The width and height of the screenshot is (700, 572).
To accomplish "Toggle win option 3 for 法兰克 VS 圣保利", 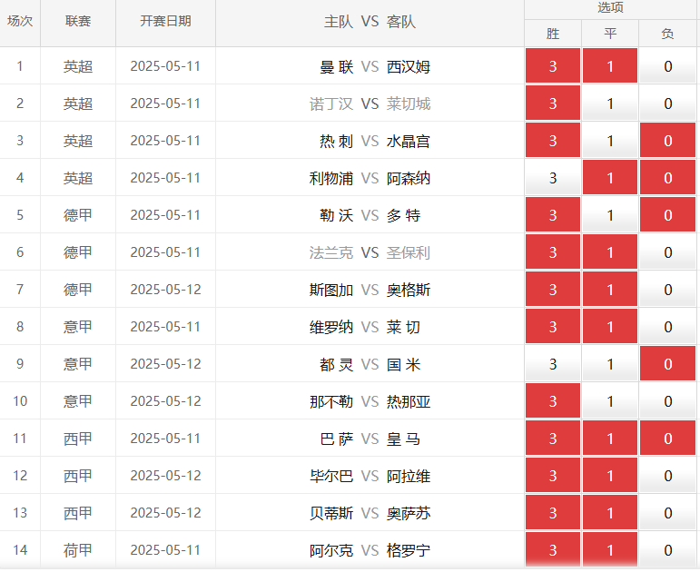I will (x=553, y=252).
